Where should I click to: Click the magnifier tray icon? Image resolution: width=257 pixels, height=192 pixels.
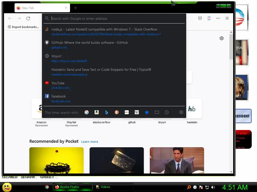(189, 187)
